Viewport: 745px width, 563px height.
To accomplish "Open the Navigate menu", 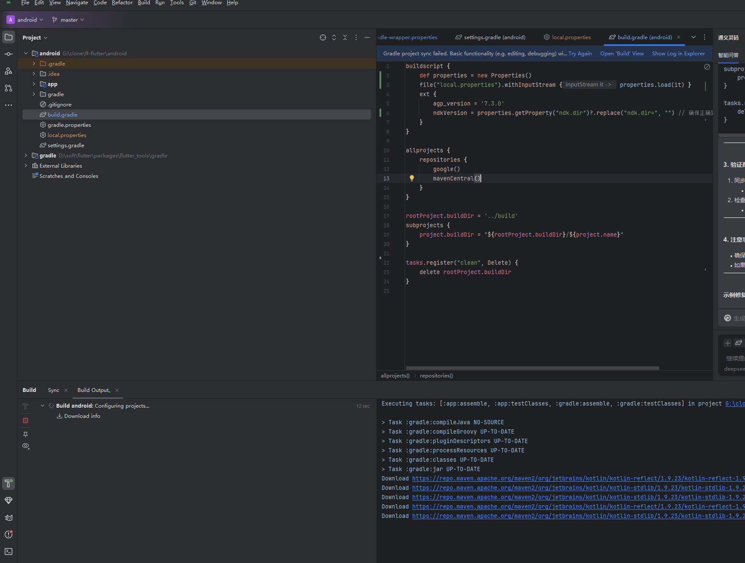I will 77,3.
